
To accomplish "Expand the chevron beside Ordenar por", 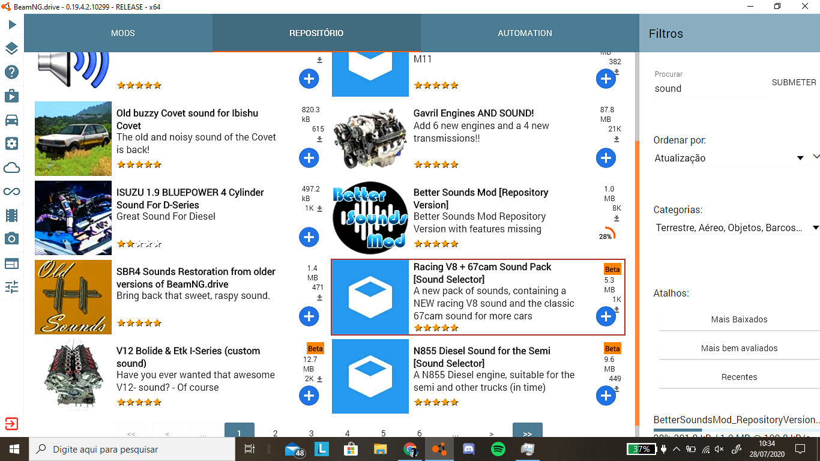I will pos(815,157).
